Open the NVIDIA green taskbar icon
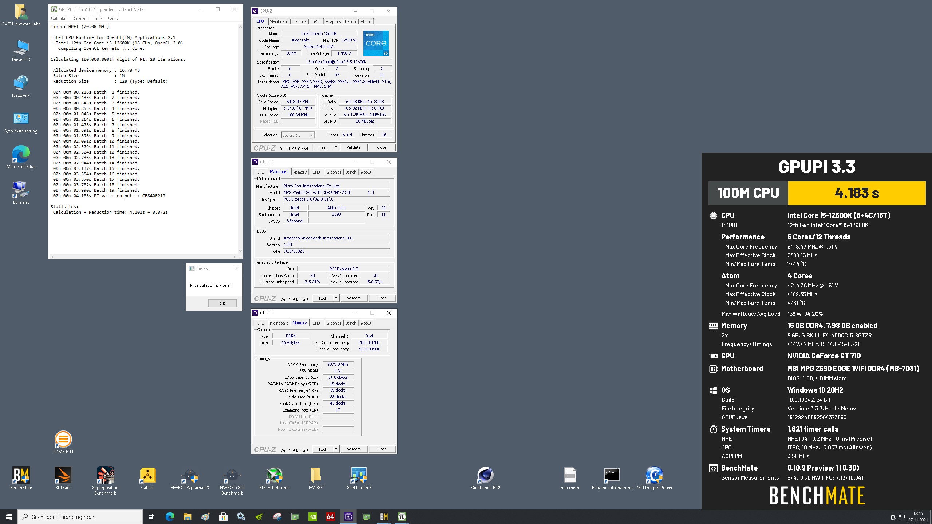This screenshot has width=932, height=524. (312, 517)
